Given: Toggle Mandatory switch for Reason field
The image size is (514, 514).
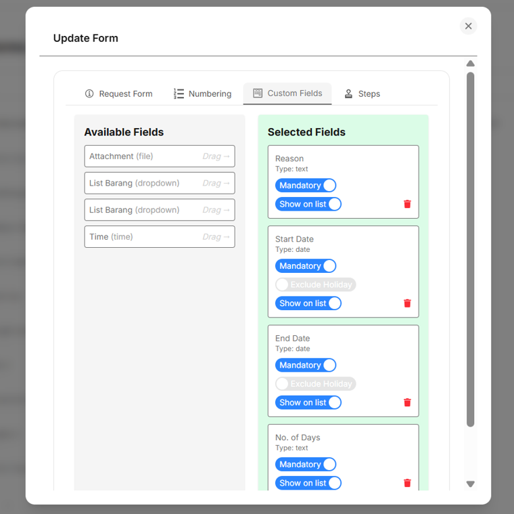Looking at the screenshot, I should coord(306,186).
